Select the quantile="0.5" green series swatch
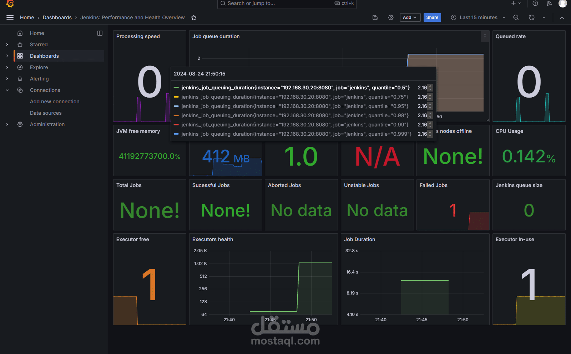 tap(176, 88)
